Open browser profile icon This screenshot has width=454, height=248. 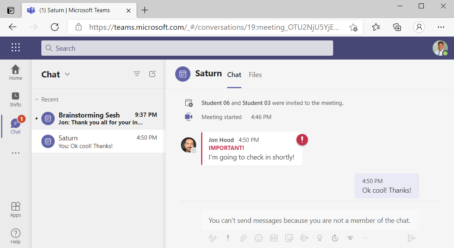tap(419, 27)
